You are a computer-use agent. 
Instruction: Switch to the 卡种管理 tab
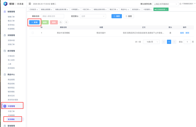(x=74, y=9)
